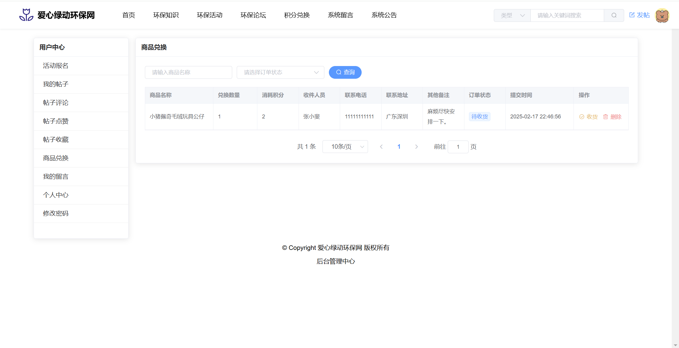Go to the next page arrow
Image resolution: width=679 pixels, height=348 pixels.
tap(416, 147)
